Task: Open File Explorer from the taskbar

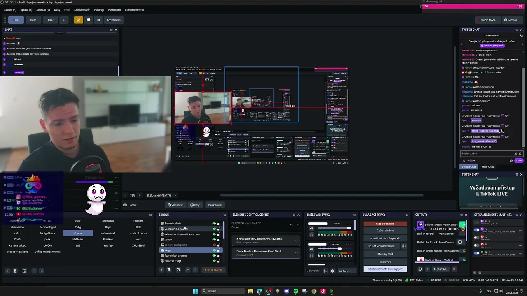Action: [x=250, y=291]
